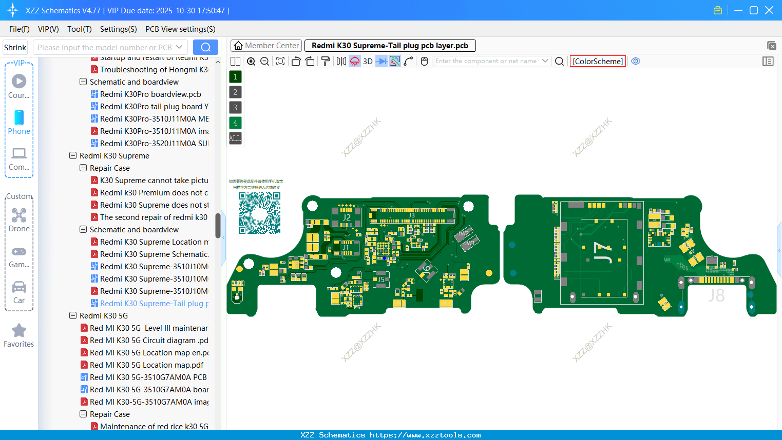Select the Phone category in sidebar
Screen dimensions: 782x440
coord(19,123)
